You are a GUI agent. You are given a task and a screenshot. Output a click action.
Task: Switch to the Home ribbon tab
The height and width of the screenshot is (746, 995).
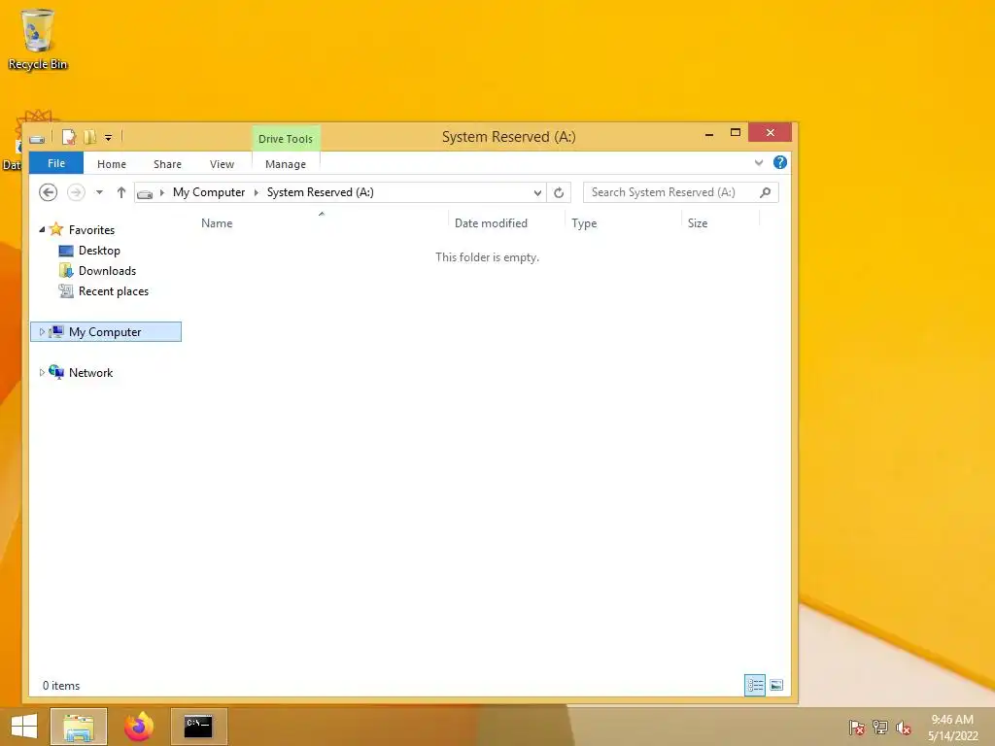point(112,164)
